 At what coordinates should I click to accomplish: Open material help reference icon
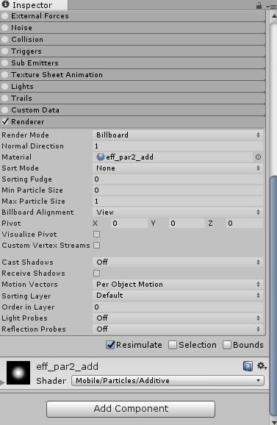coord(248,366)
